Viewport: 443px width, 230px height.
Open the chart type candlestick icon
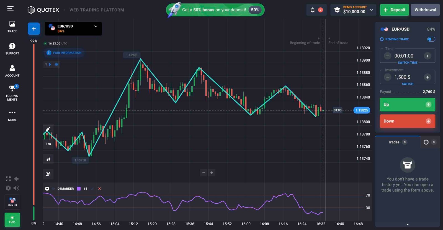coord(48,159)
